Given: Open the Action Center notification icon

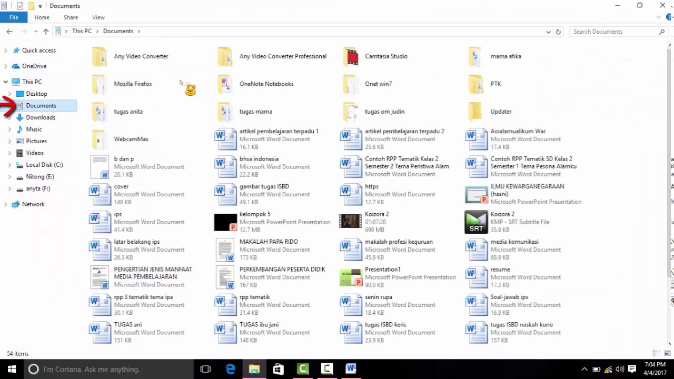Looking at the screenshot, I should coord(632,369).
